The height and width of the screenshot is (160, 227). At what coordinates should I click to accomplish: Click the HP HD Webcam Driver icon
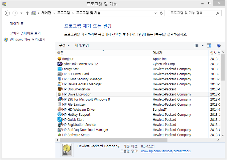(x=59, y=109)
